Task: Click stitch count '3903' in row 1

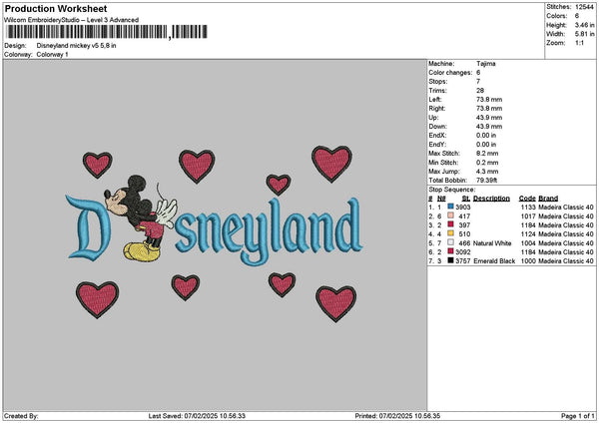Action: [x=463, y=207]
